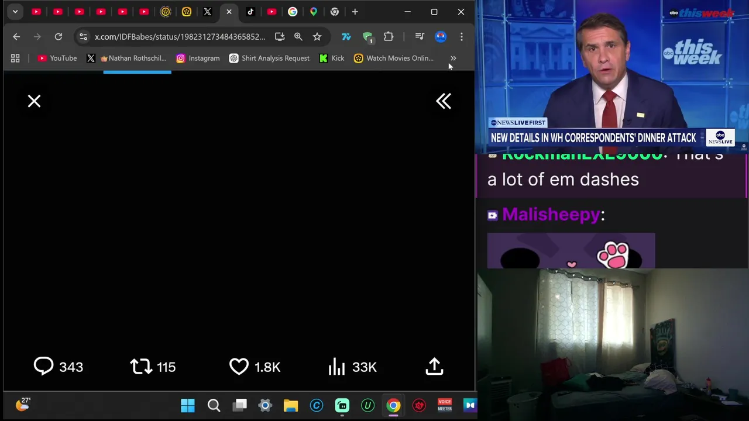Open the Instagram bookmark
Screen dimensions: 749x421
tap(198, 58)
